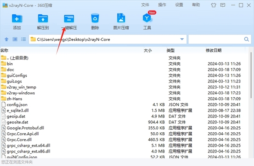Image resolution: width=254 pixels, height=166 pixels.
Task: Select the geoip.dat file icon
Action: click(3, 116)
